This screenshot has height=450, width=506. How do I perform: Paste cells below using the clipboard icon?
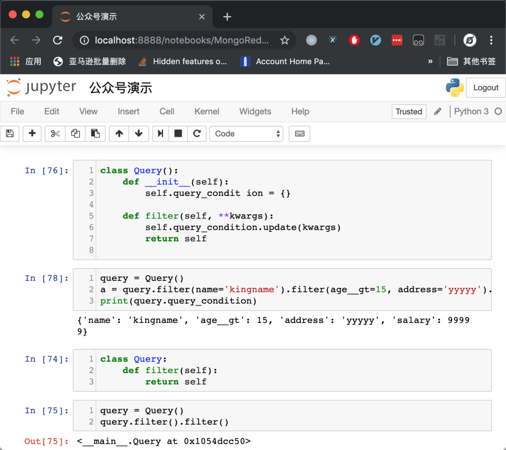(x=95, y=134)
